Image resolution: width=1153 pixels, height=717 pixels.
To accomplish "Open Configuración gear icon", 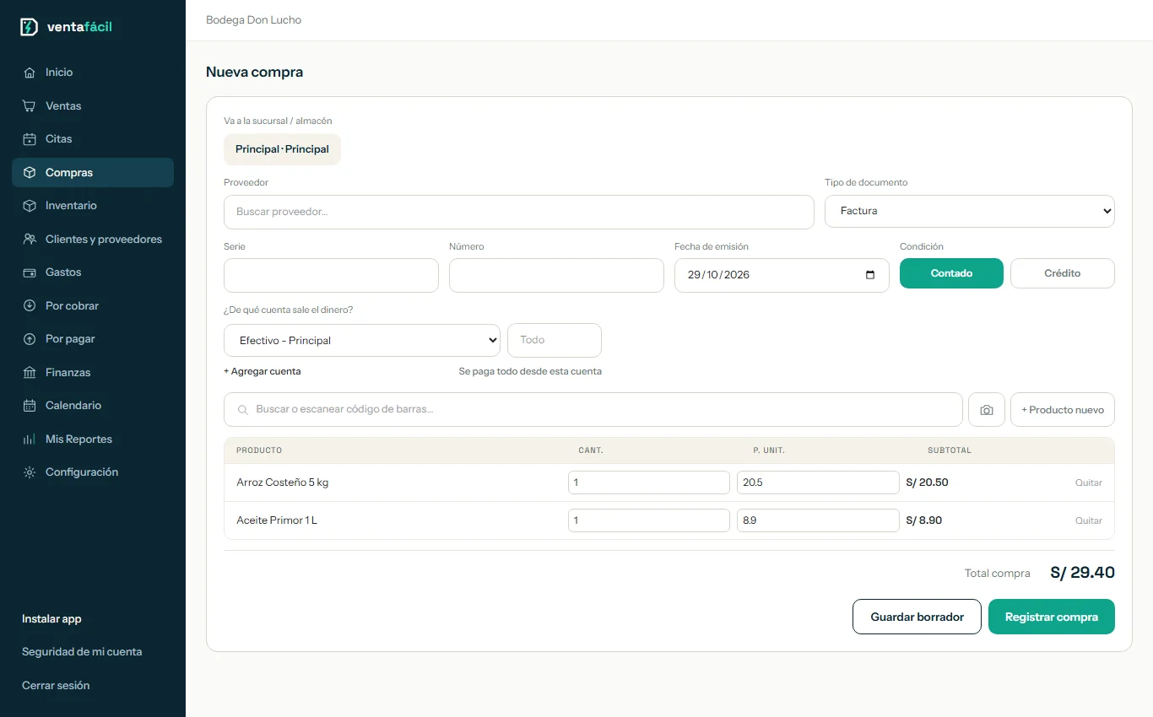I will coord(30,472).
